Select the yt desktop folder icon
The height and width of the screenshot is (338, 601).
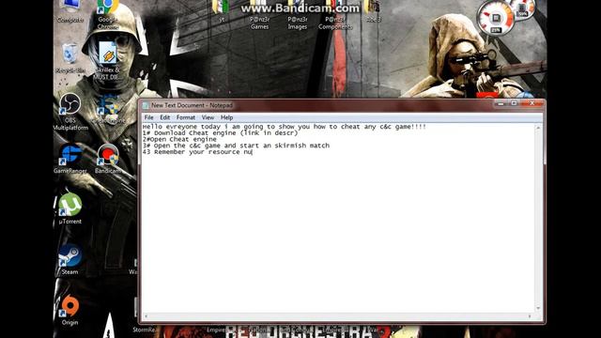tap(222, 10)
